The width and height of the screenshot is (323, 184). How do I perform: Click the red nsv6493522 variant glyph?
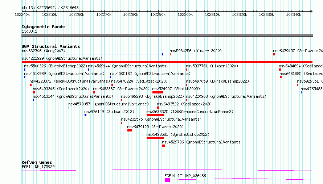click(158, 108)
